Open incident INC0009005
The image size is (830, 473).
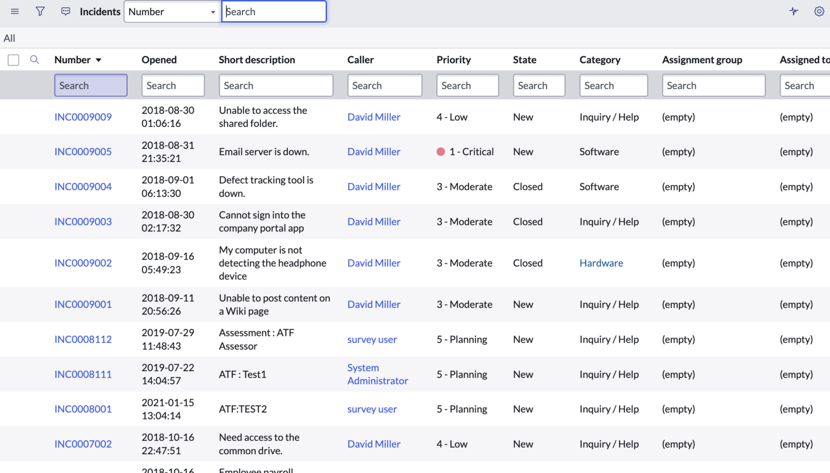[x=83, y=151]
